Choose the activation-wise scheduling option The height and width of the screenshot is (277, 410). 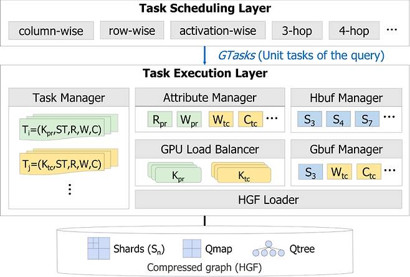217,30
